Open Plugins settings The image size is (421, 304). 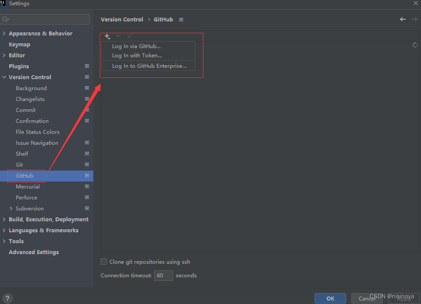point(19,66)
